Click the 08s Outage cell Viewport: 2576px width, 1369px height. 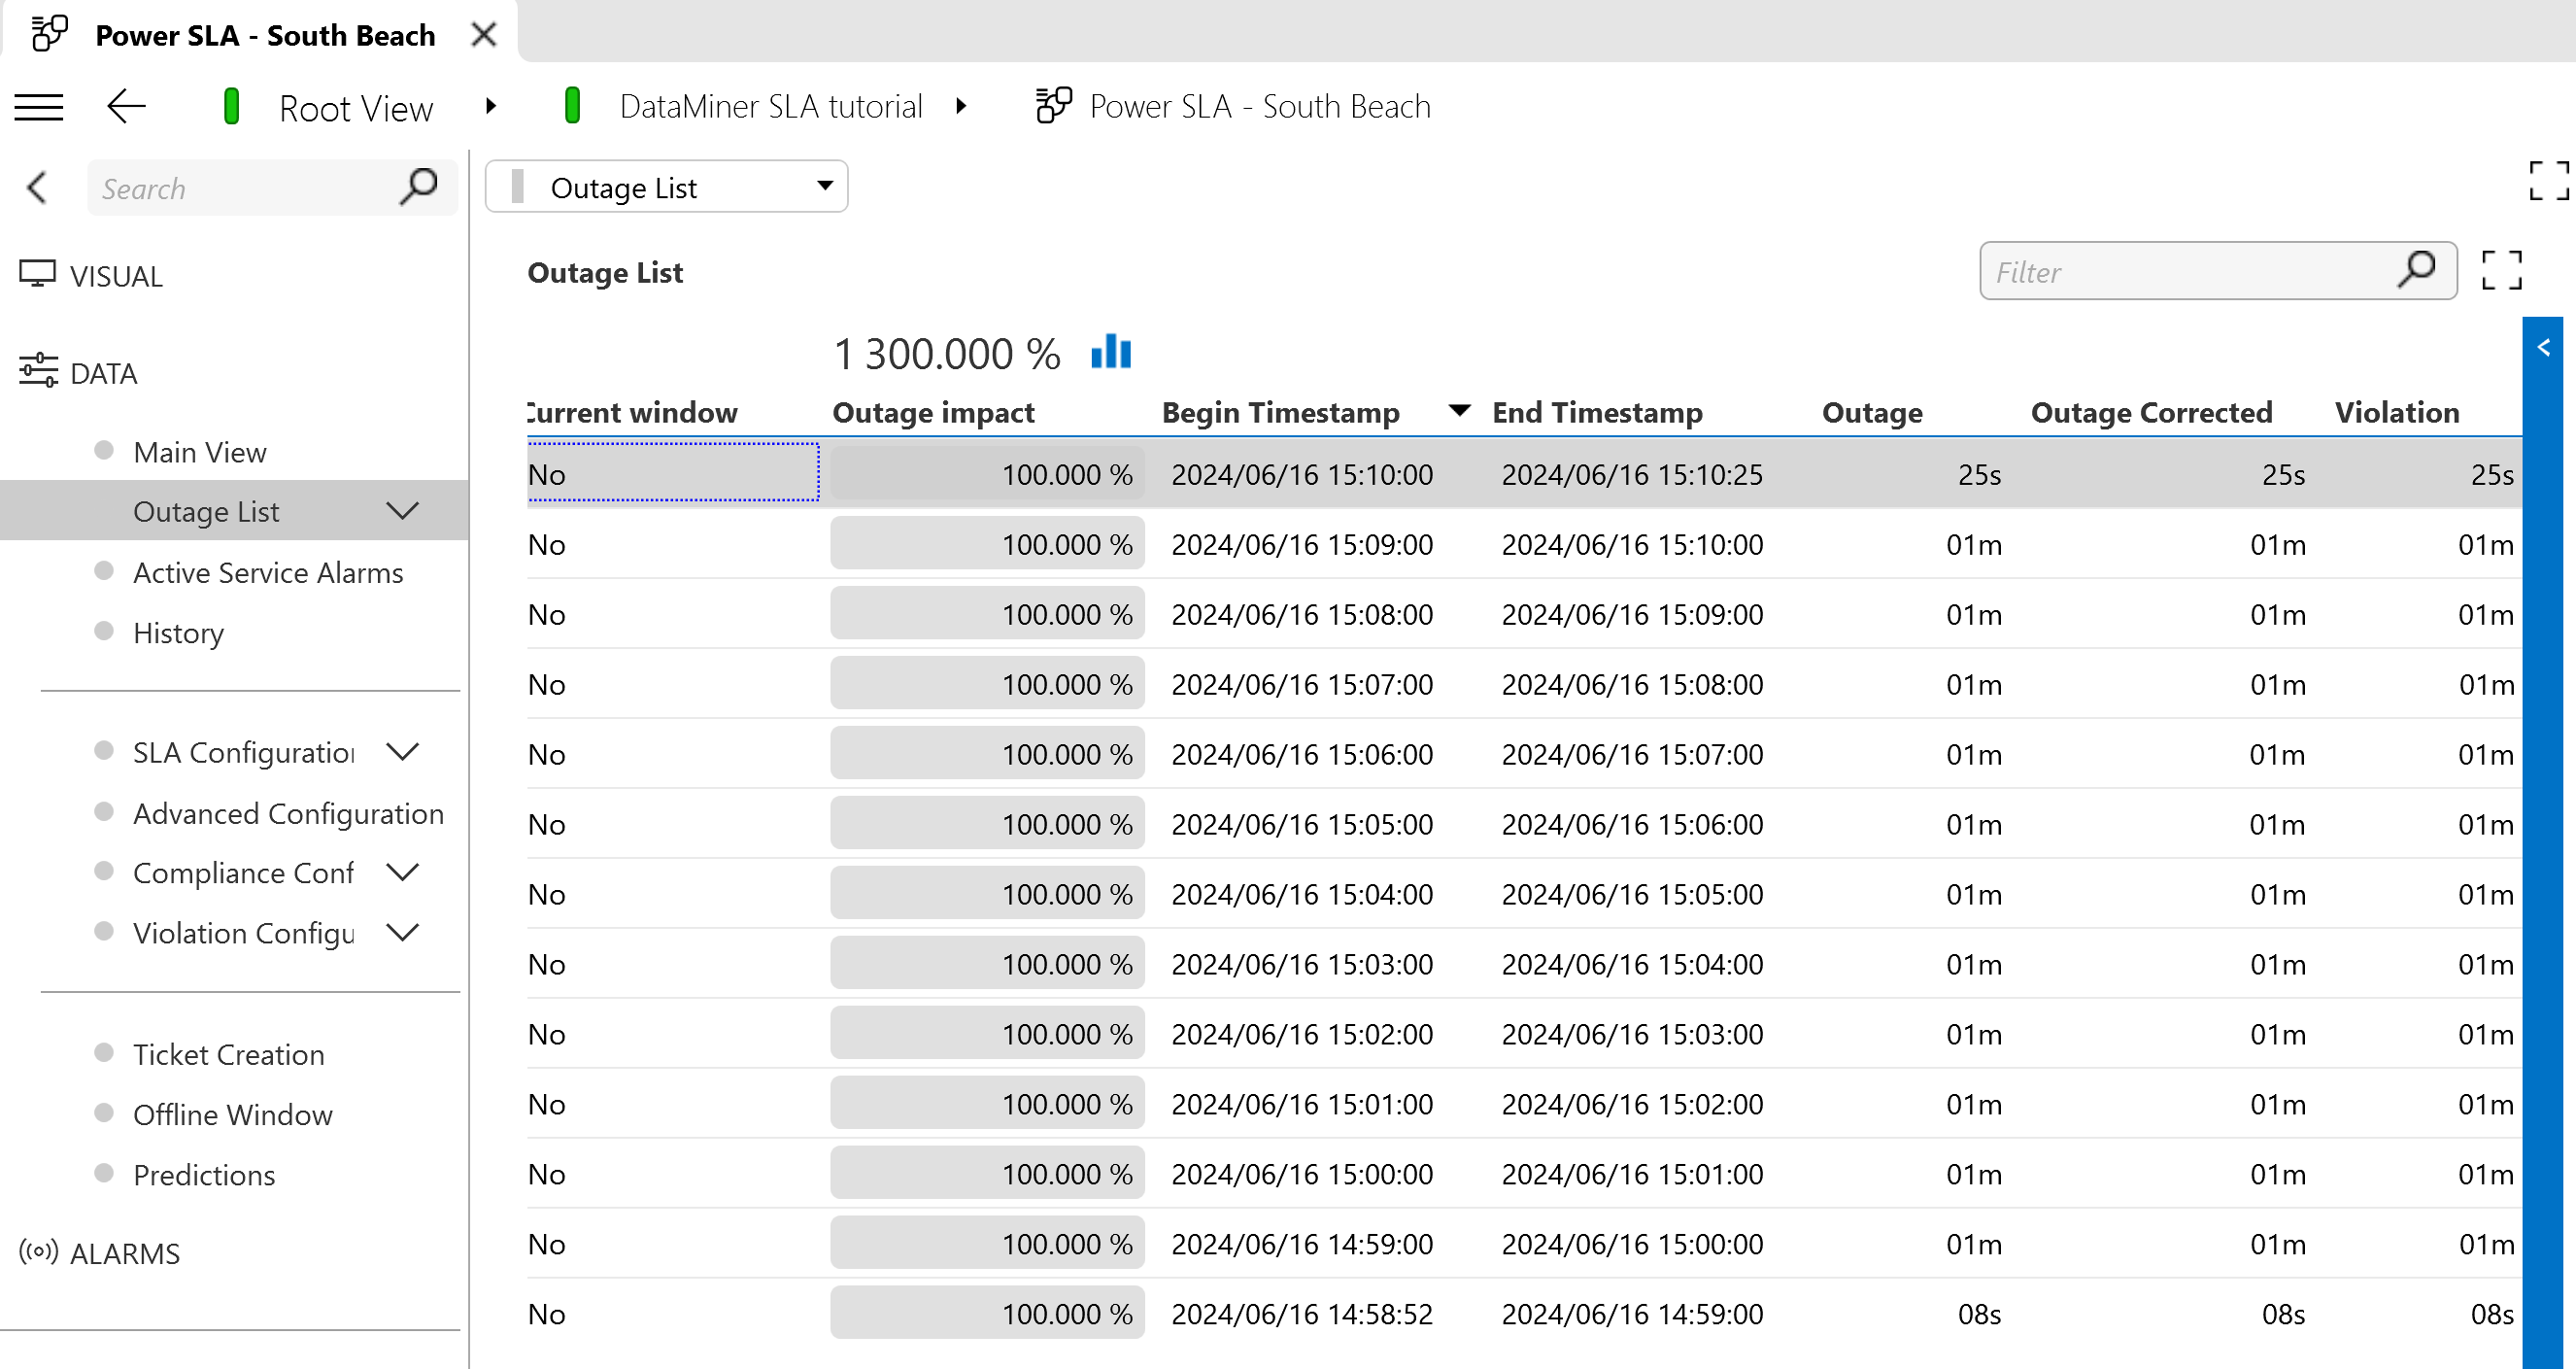(x=1979, y=1314)
